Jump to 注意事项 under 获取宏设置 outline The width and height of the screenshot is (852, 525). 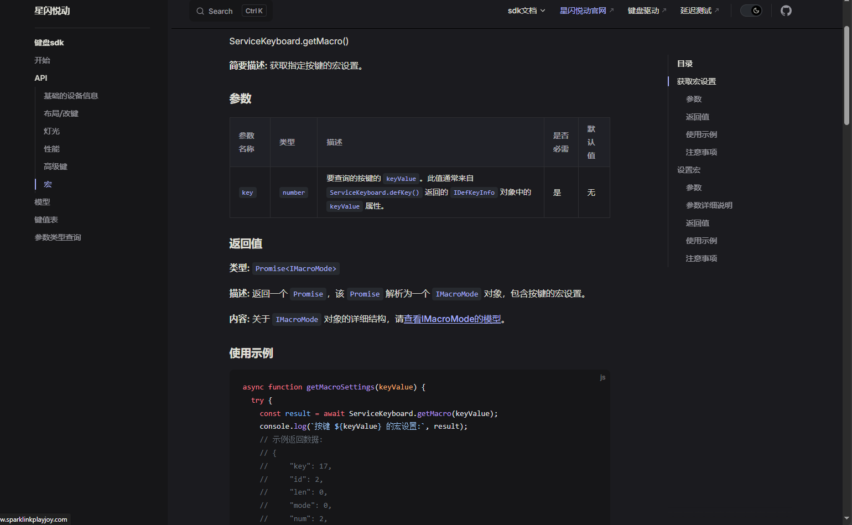[x=702, y=152]
